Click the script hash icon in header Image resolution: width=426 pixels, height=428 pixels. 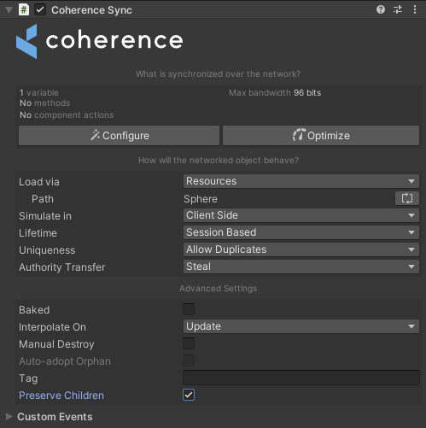24,9
